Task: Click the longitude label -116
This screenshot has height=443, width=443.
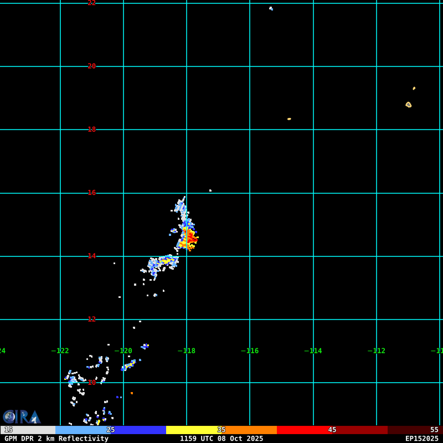Action: click(x=250, y=351)
